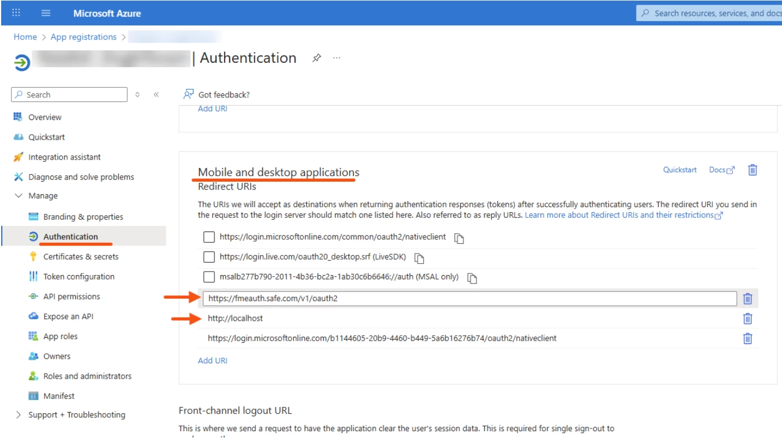Edit the fmeauth.safe.com redirect URI field

click(470, 298)
